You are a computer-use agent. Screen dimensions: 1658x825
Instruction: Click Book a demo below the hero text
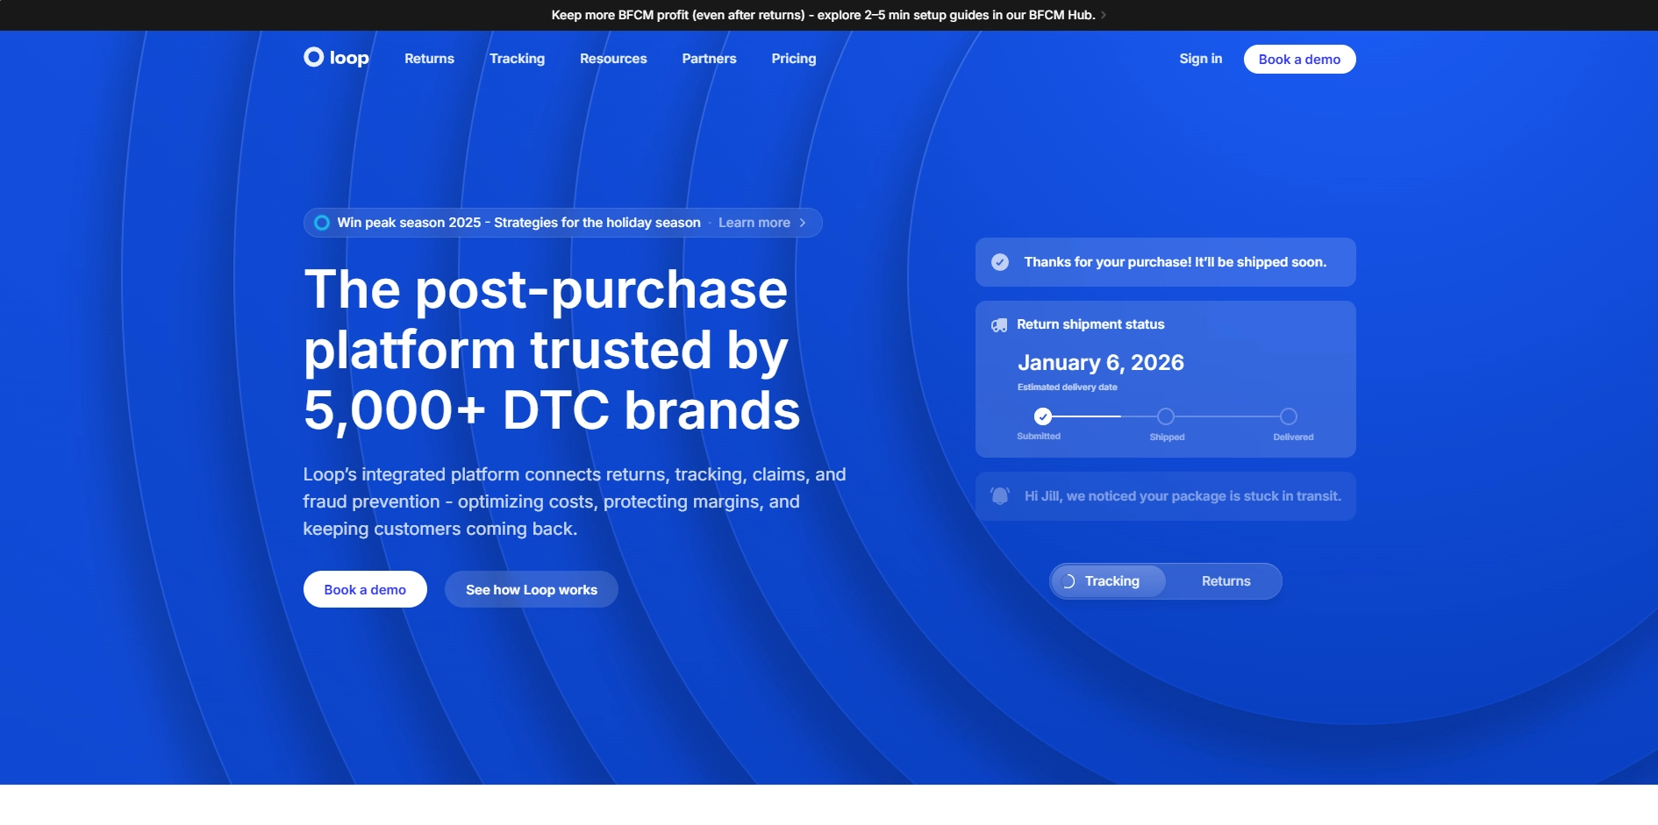point(365,589)
